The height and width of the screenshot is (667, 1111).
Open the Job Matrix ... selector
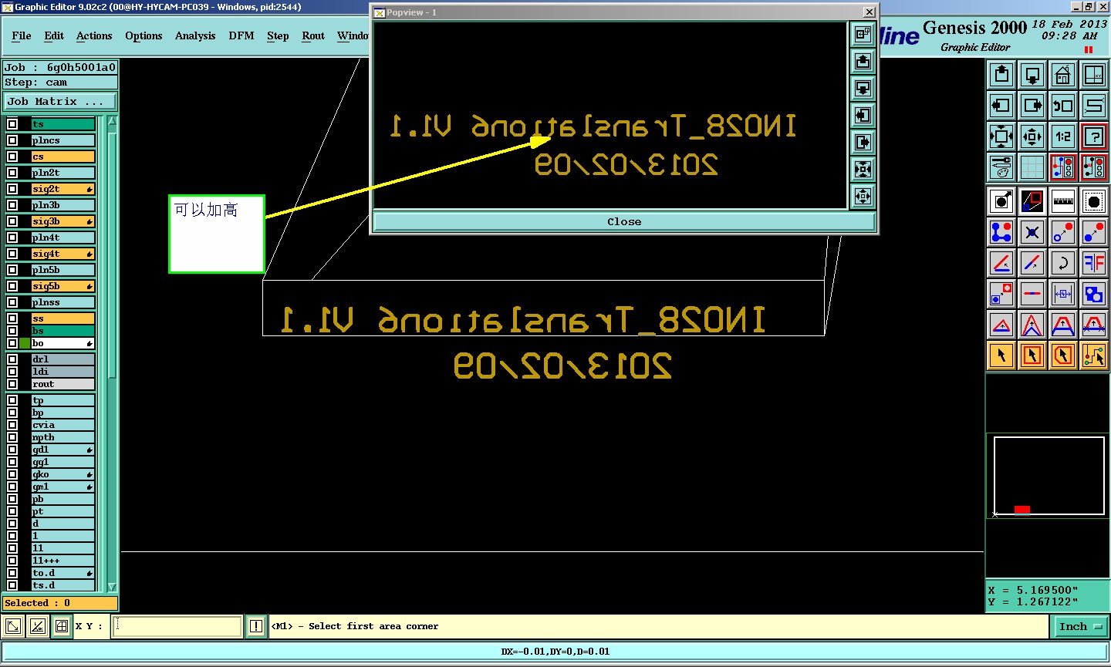60,101
